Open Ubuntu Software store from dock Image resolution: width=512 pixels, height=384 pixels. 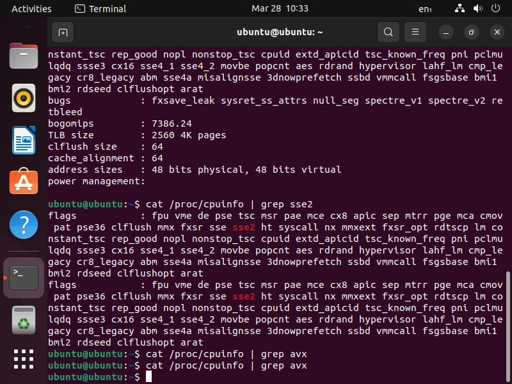[x=24, y=181]
